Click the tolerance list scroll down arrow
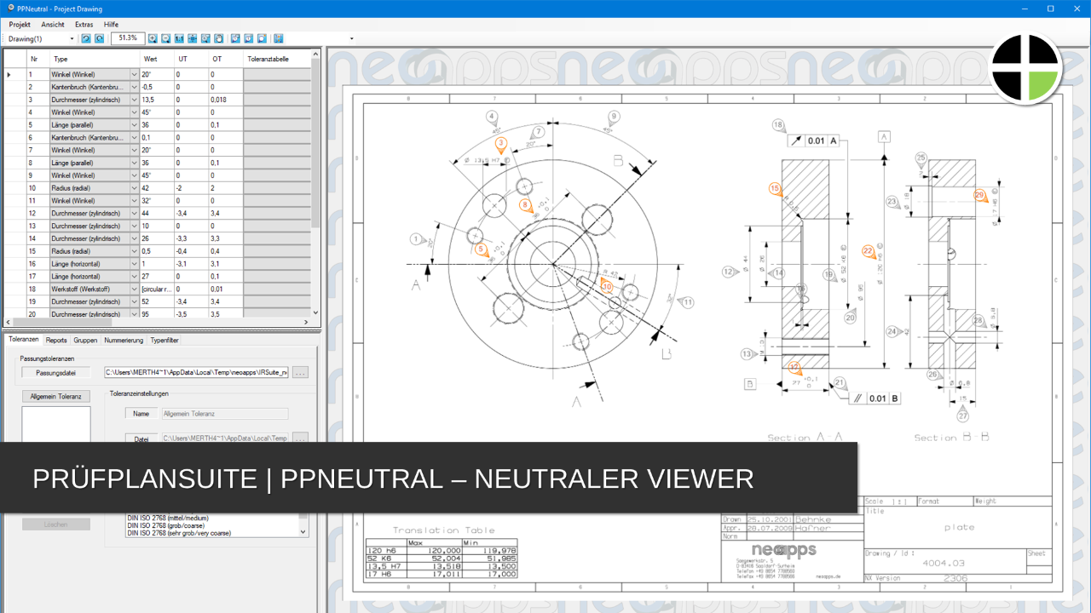The width and height of the screenshot is (1091, 613). [x=303, y=531]
